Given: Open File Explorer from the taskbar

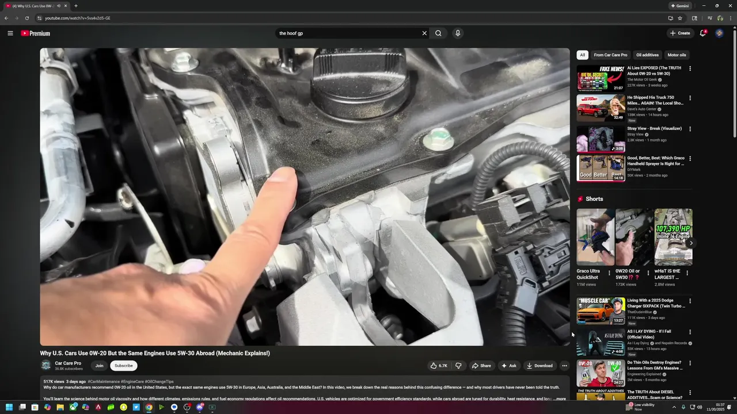Looking at the screenshot, I should (60, 407).
